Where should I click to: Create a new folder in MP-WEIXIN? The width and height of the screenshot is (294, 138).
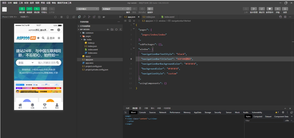pos(112,29)
